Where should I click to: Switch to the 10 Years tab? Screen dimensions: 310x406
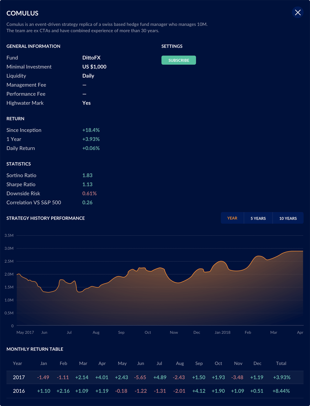coord(288,218)
